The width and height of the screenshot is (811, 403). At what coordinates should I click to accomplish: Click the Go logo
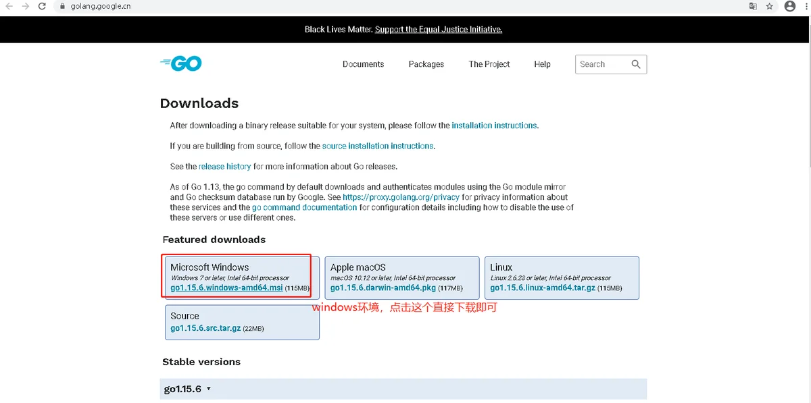[181, 63]
